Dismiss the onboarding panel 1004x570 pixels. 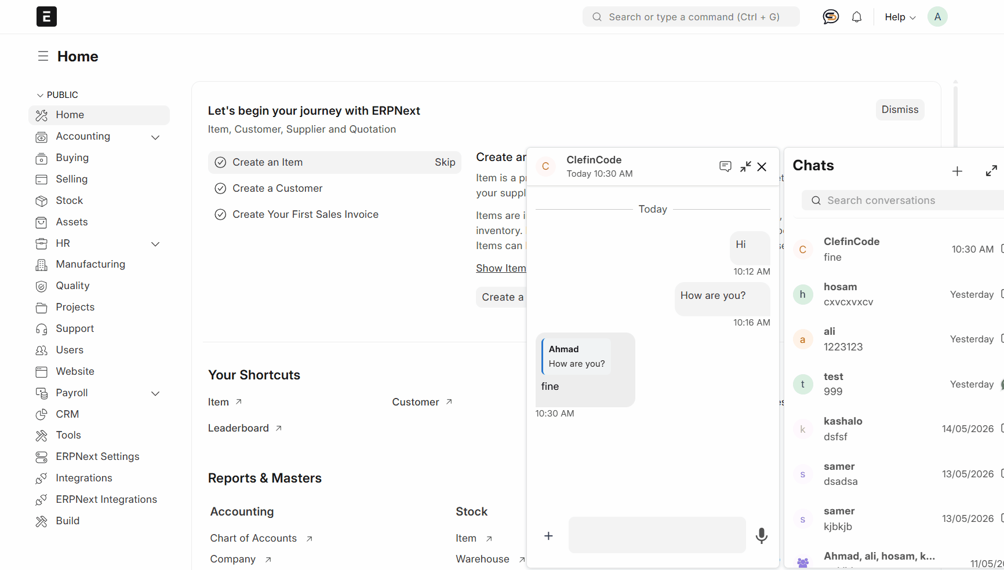click(900, 109)
